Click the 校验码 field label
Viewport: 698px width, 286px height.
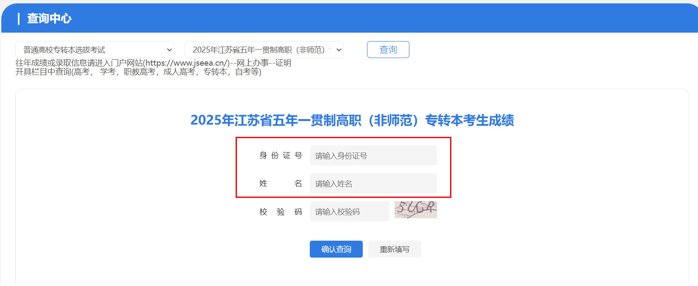coord(281,211)
